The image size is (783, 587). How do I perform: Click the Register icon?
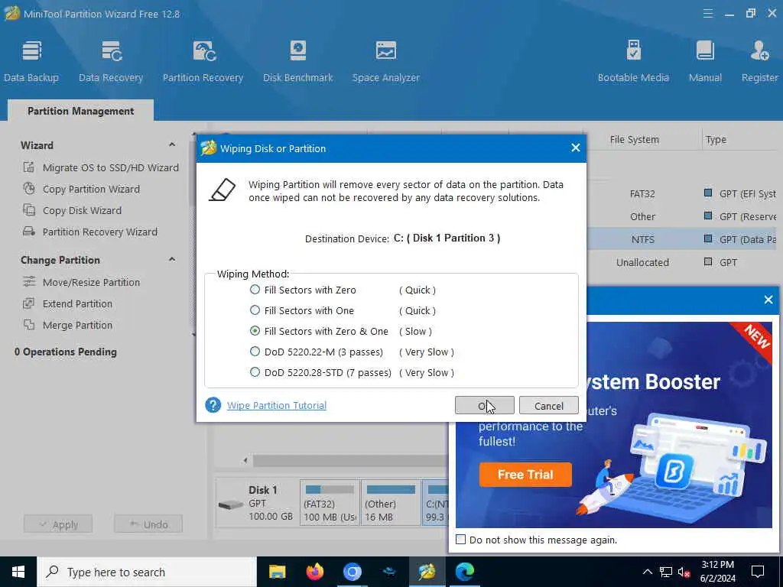coord(759,50)
